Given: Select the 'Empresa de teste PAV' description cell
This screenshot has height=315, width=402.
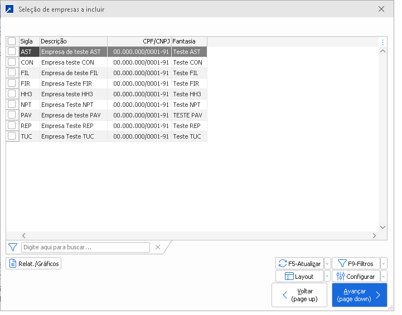Looking at the screenshot, I should [74, 115].
